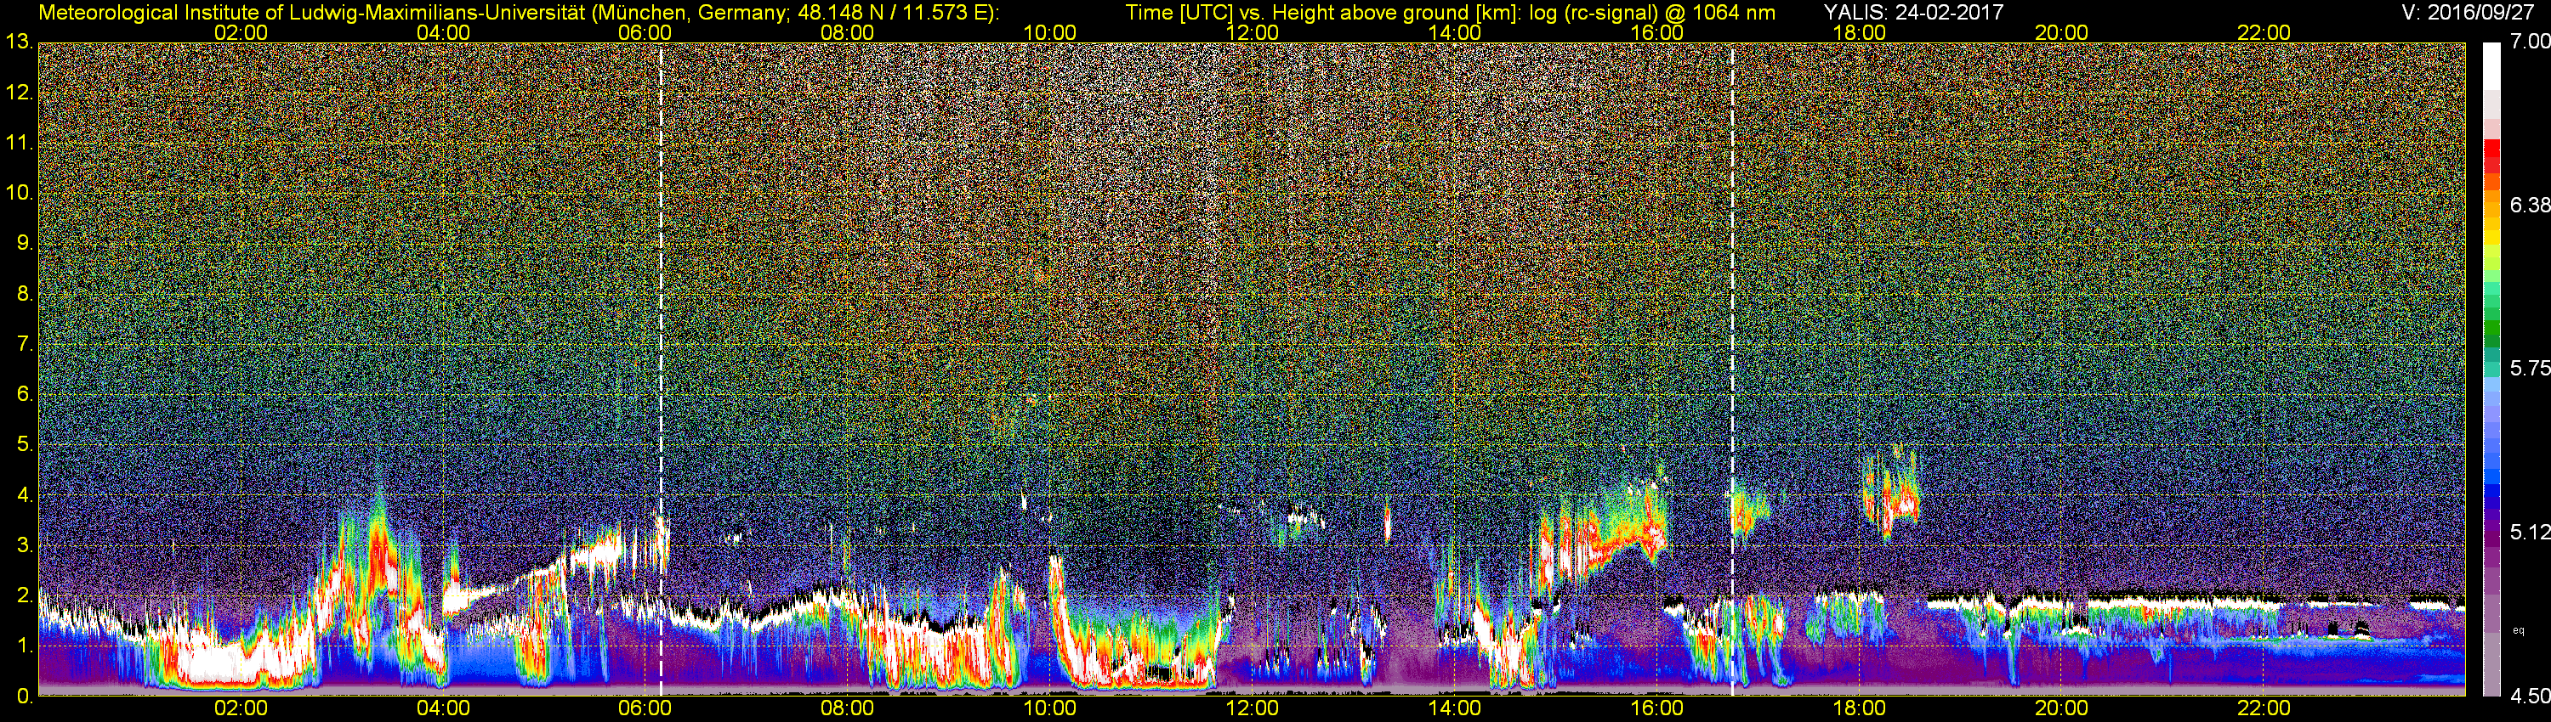Click the 5.75 color scale value
Viewport: 2551px width, 722px height.
click(2529, 369)
